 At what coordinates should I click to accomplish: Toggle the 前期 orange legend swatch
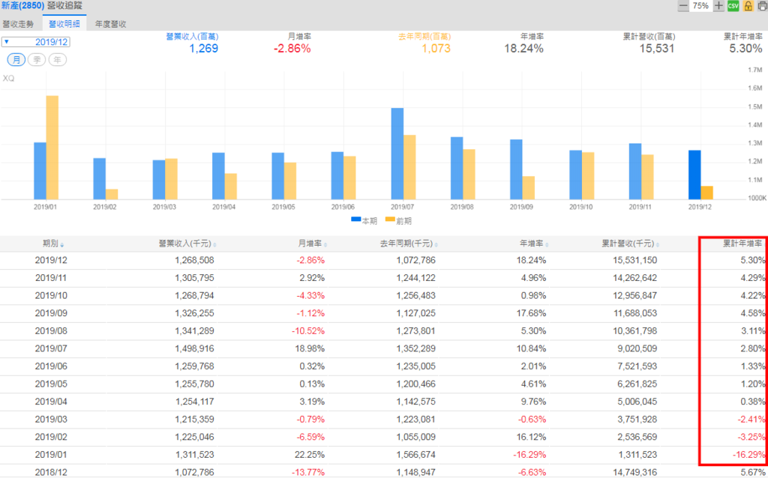point(390,220)
